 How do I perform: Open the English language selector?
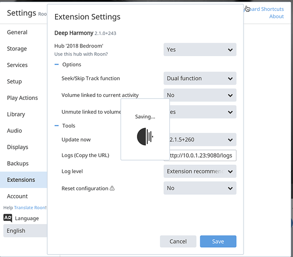tap(25, 231)
